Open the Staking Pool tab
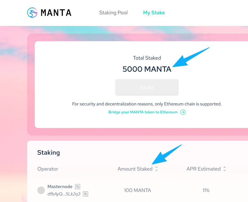This screenshot has width=248, height=202. click(x=113, y=13)
